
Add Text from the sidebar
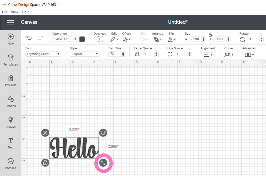tap(10, 143)
